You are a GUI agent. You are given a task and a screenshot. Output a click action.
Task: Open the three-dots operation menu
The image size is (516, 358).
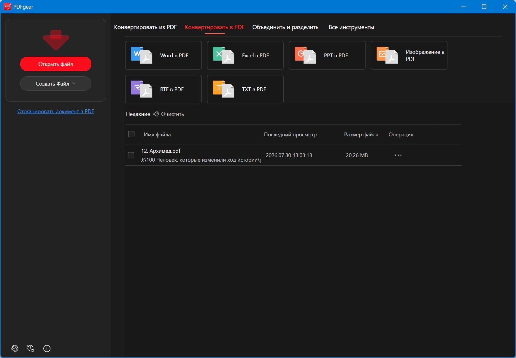(398, 155)
